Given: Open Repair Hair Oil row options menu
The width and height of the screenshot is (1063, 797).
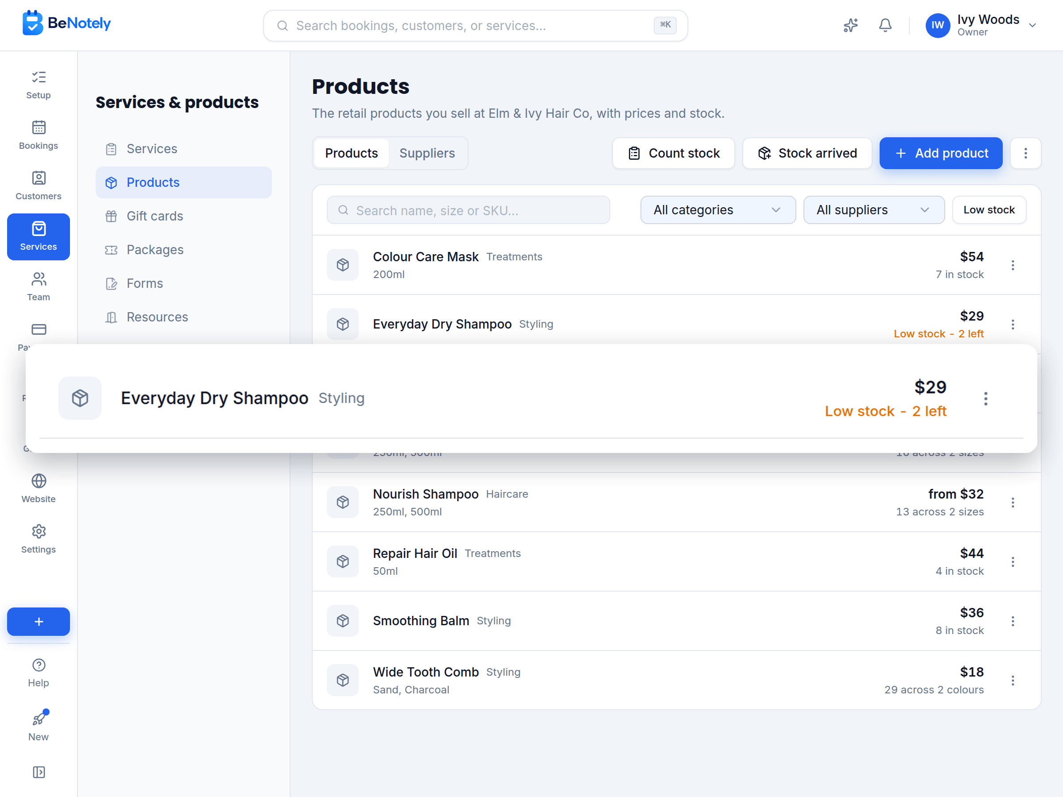Looking at the screenshot, I should tap(1013, 561).
